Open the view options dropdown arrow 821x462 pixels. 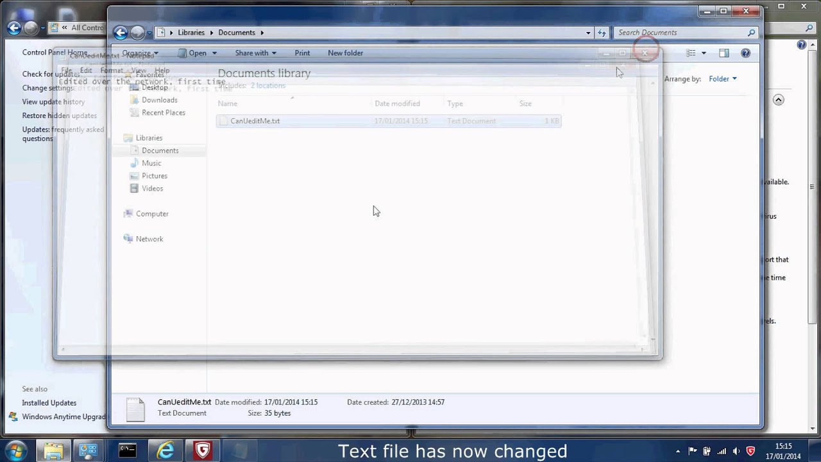point(704,53)
